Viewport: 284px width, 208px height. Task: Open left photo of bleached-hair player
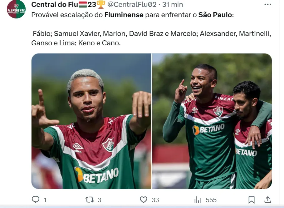click(91, 121)
